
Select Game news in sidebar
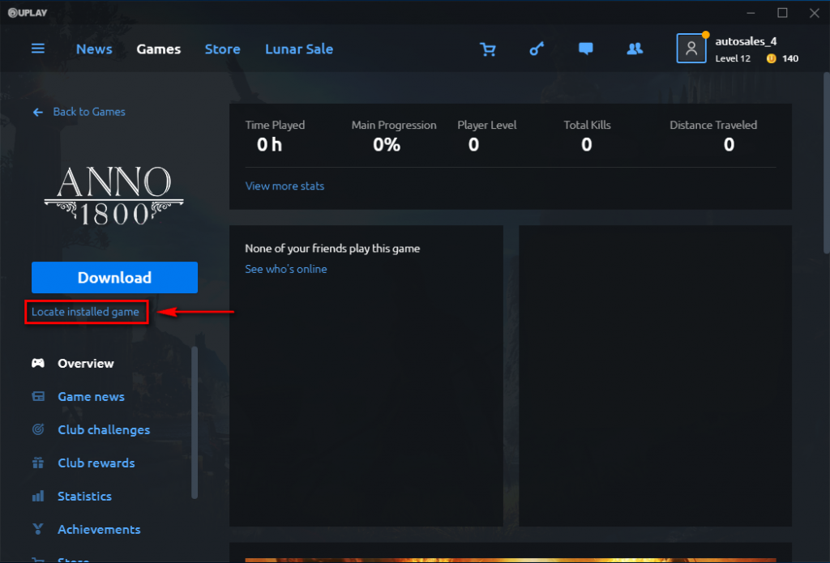[91, 397]
